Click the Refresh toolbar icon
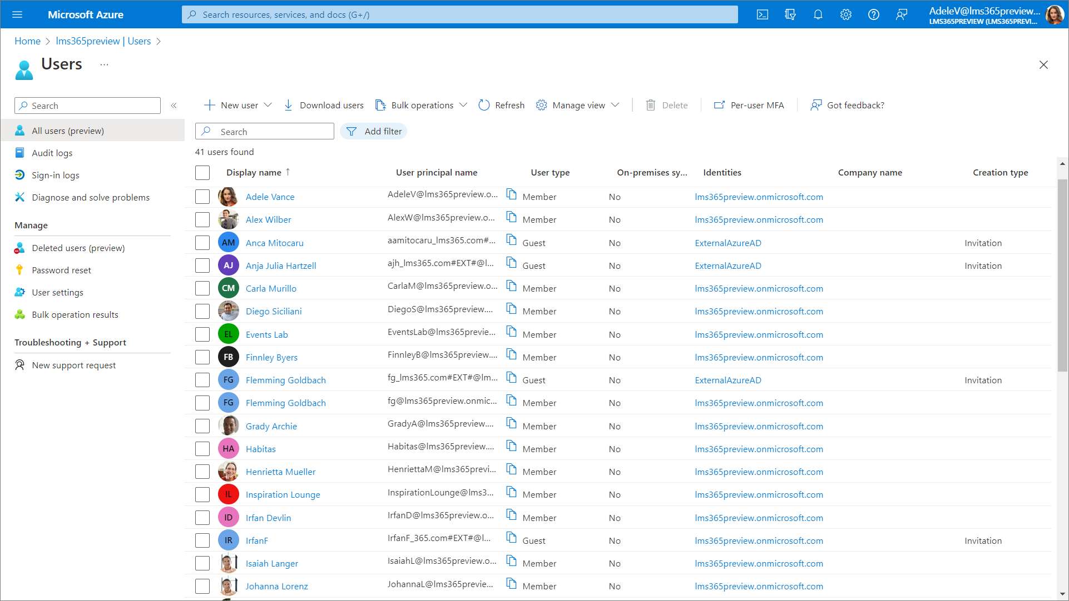Image resolution: width=1069 pixels, height=601 pixels. (x=484, y=105)
